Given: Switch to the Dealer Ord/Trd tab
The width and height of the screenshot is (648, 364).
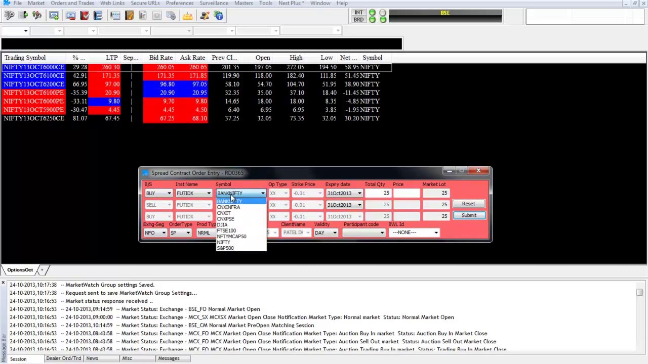Looking at the screenshot, I should 63,358.
